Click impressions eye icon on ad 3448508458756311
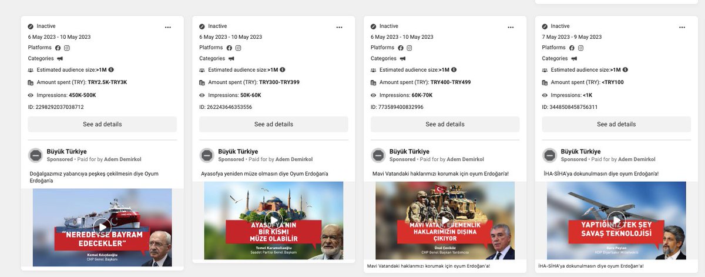This screenshot has height=277, width=705. click(545, 95)
